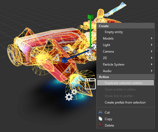Expand the Particle System submenu arrow
158x132 pixels.
152,64
